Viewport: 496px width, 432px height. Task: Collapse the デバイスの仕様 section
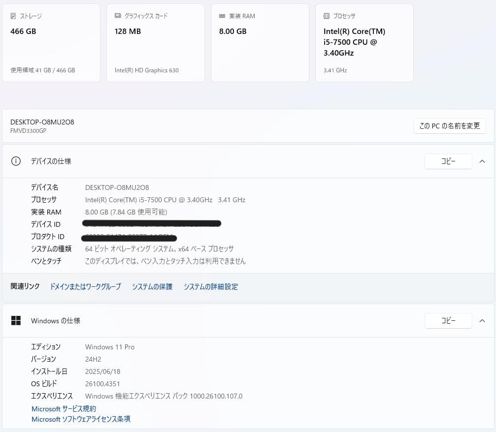click(x=482, y=161)
